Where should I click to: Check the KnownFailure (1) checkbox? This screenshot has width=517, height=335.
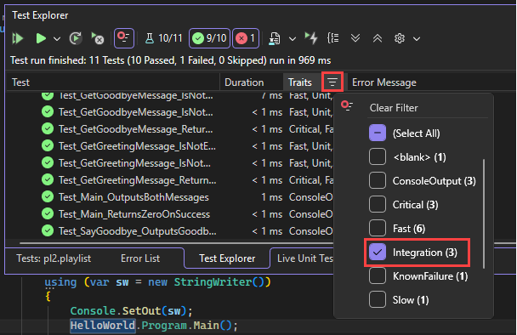point(378,275)
